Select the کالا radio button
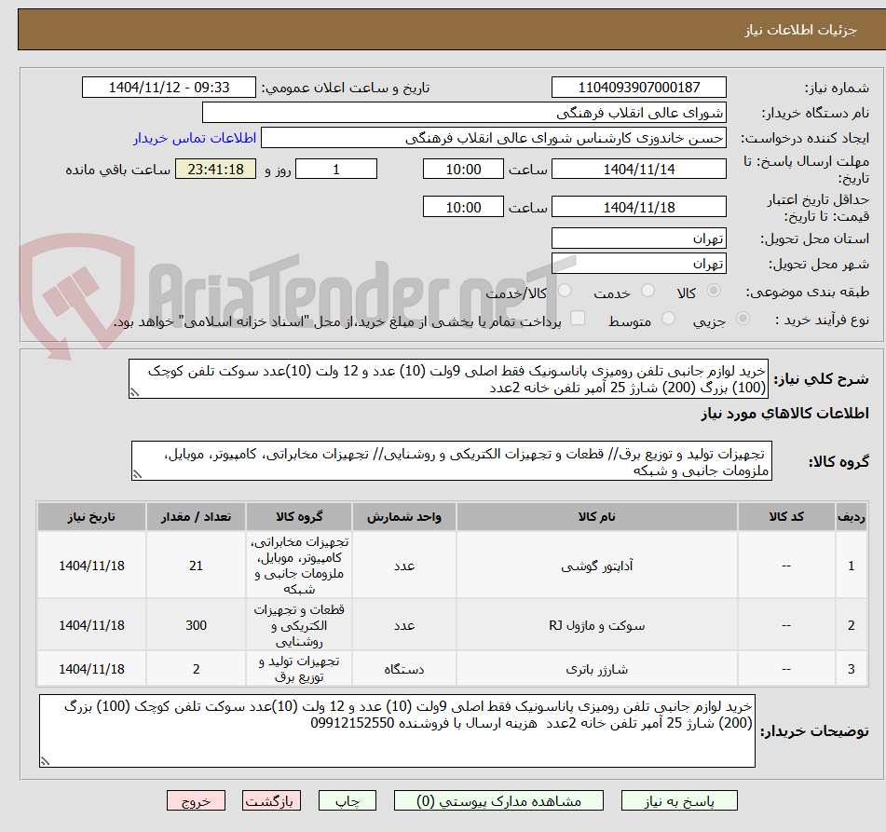Screen dimensions: 886x832 pyautogui.click(x=715, y=291)
